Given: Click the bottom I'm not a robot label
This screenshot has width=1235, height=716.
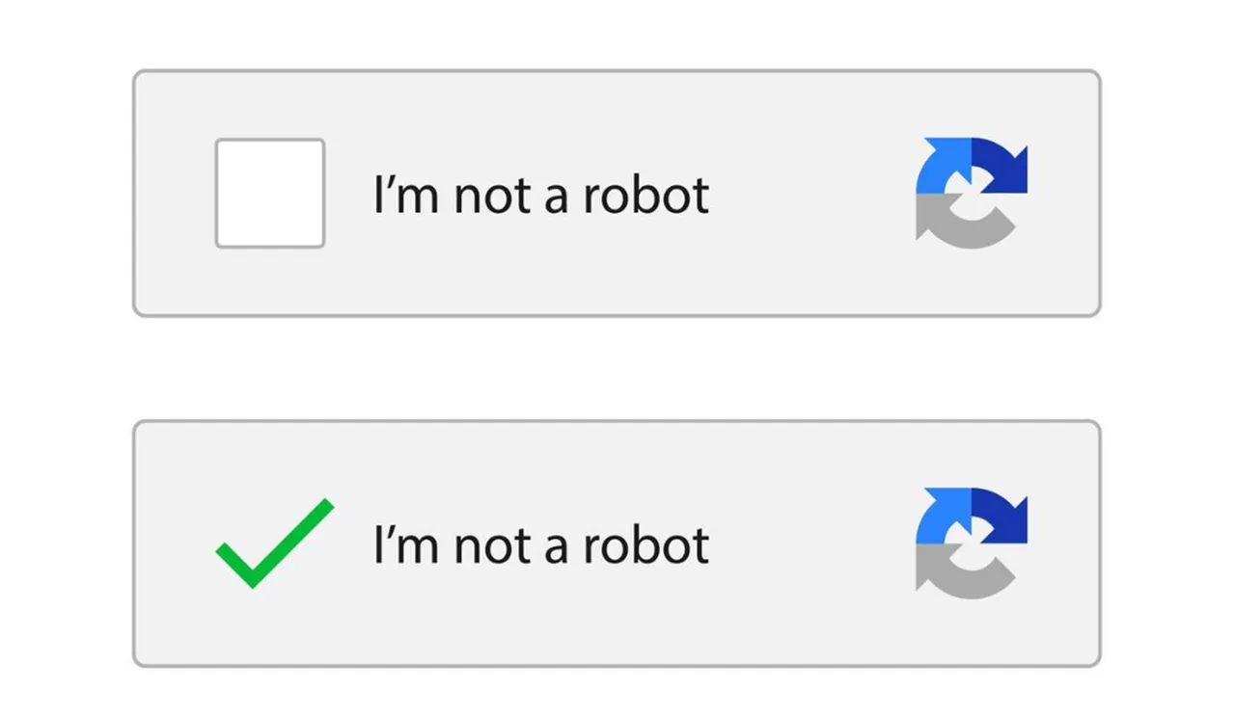Looking at the screenshot, I should [x=539, y=545].
